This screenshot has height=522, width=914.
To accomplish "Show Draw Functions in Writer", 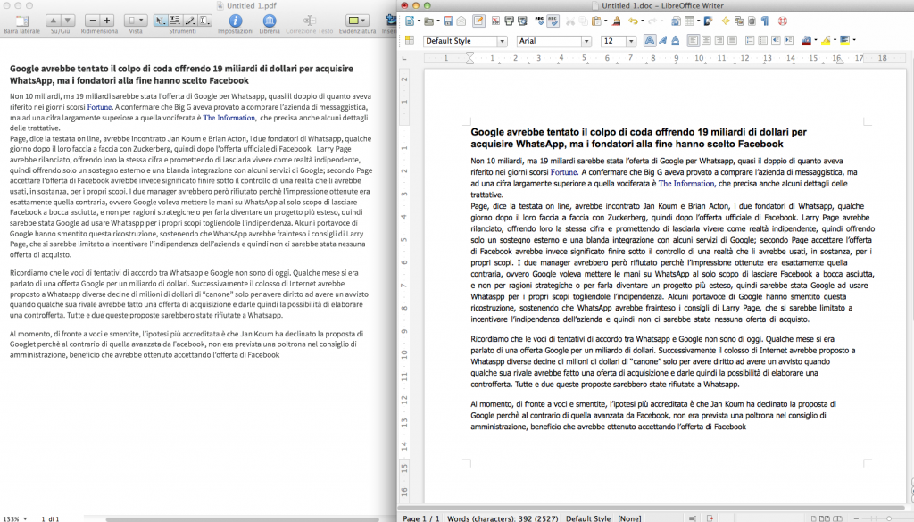I will 708,21.
